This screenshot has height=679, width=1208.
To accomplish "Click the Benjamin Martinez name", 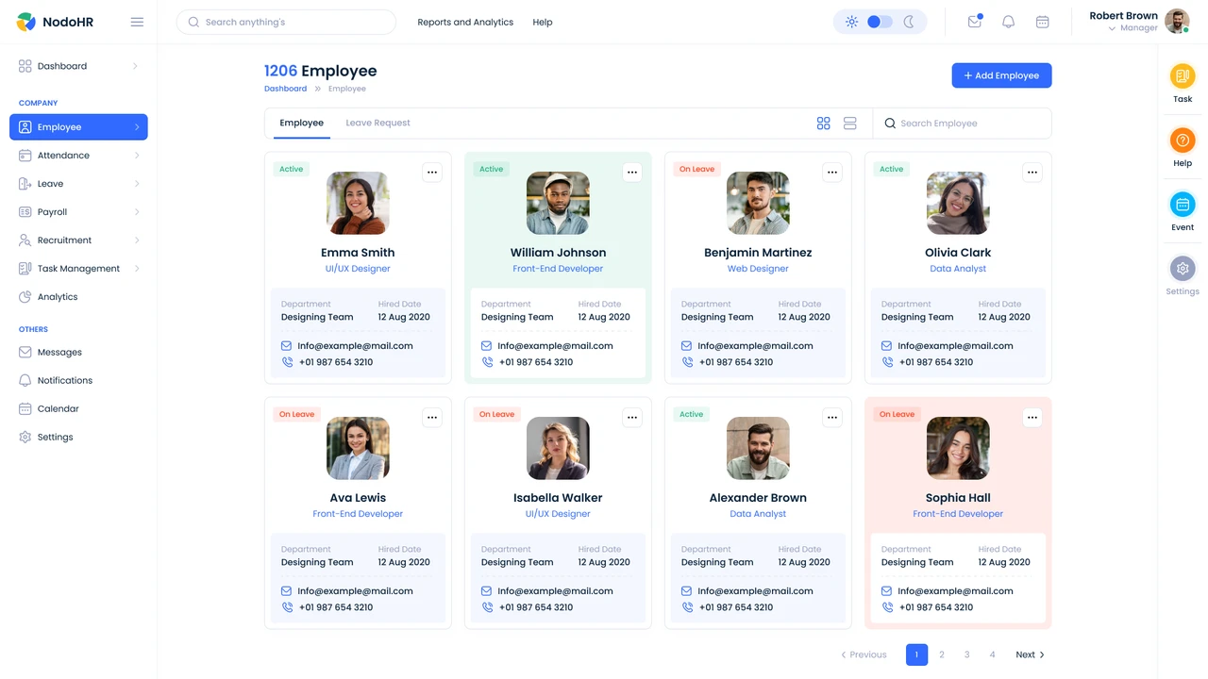I will point(758,253).
